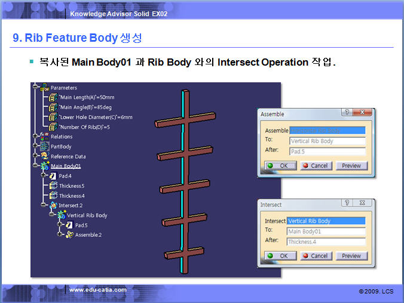
Task: Expand the Pad.5 tree node
Action: coord(60,225)
